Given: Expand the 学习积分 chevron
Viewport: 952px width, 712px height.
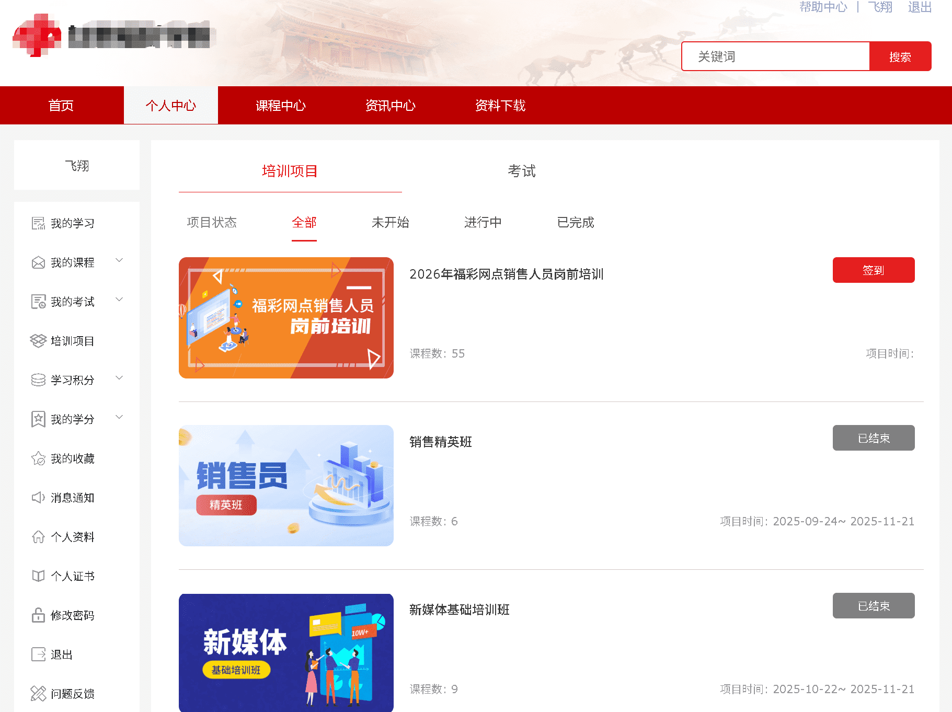Looking at the screenshot, I should coord(119,378).
